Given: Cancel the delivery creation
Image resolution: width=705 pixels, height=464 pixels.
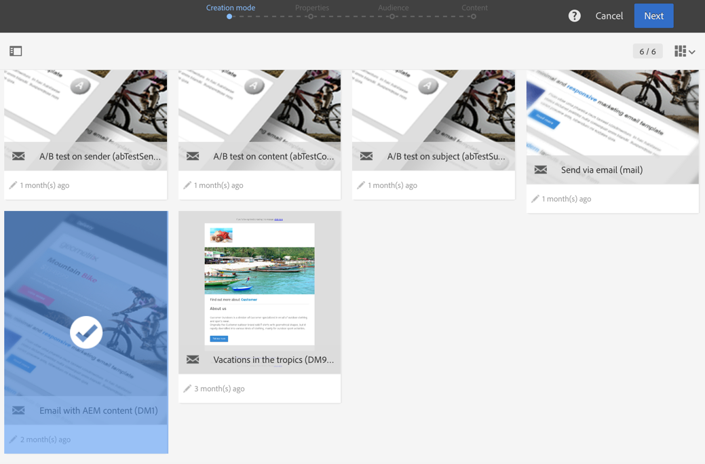Looking at the screenshot, I should (609, 15).
